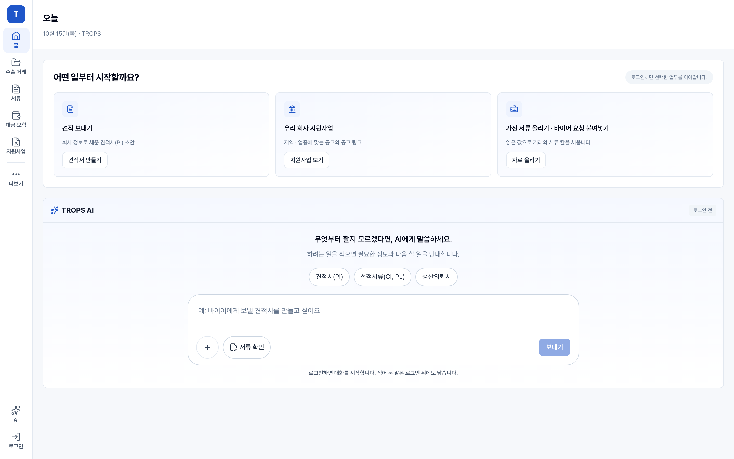Screen dimensions: 734x459
Task: Open 지원사업 sidebar section
Action: [x=16, y=146]
